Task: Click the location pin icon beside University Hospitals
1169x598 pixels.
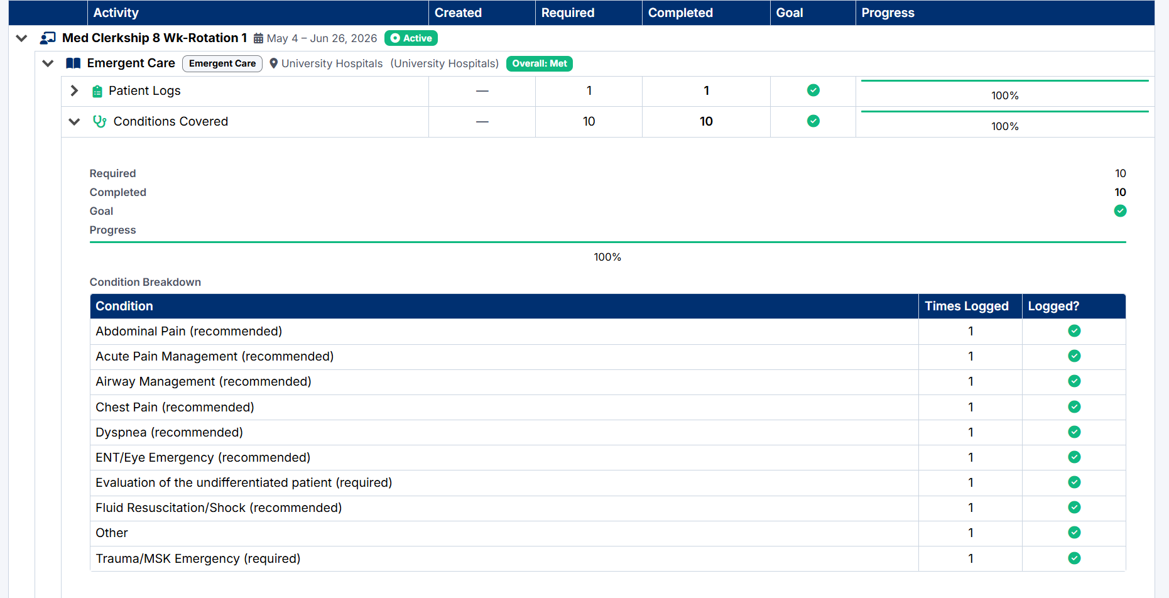Action: coord(274,63)
